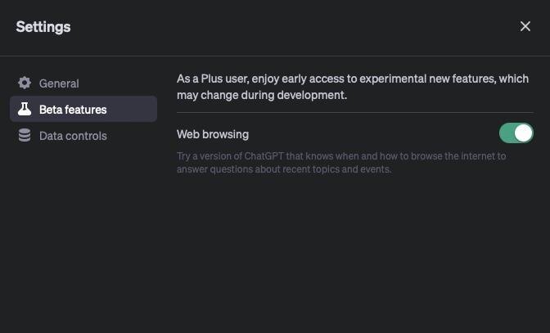The height and width of the screenshot is (333, 550).
Task: Click the highlighted Beta features row background
Action: [133, 109]
